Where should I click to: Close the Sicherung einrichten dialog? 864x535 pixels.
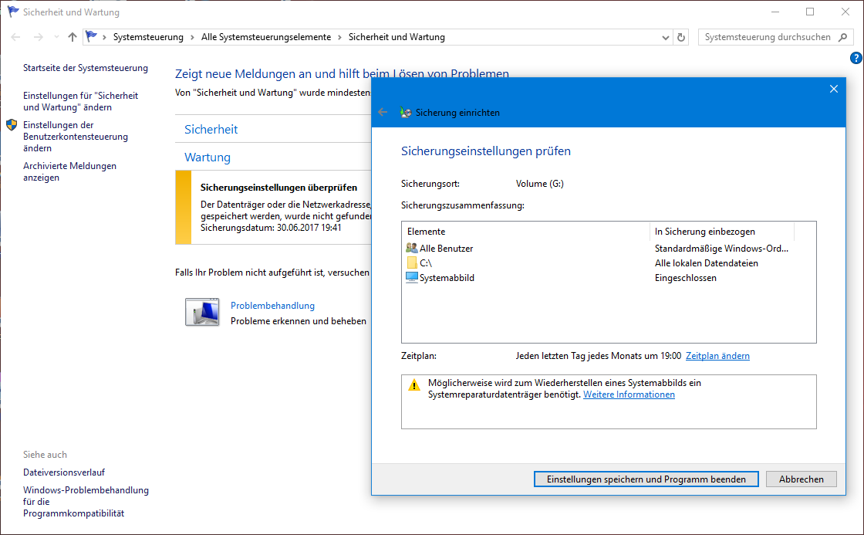(834, 89)
